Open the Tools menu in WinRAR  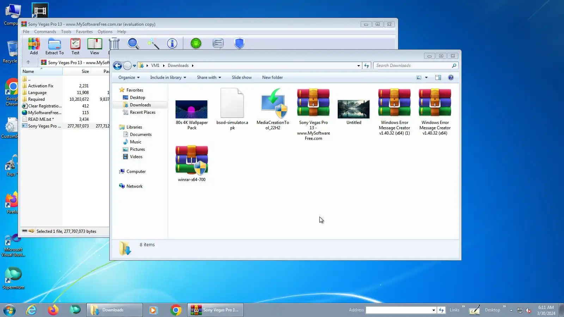pyautogui.click(x=66, y=32)
